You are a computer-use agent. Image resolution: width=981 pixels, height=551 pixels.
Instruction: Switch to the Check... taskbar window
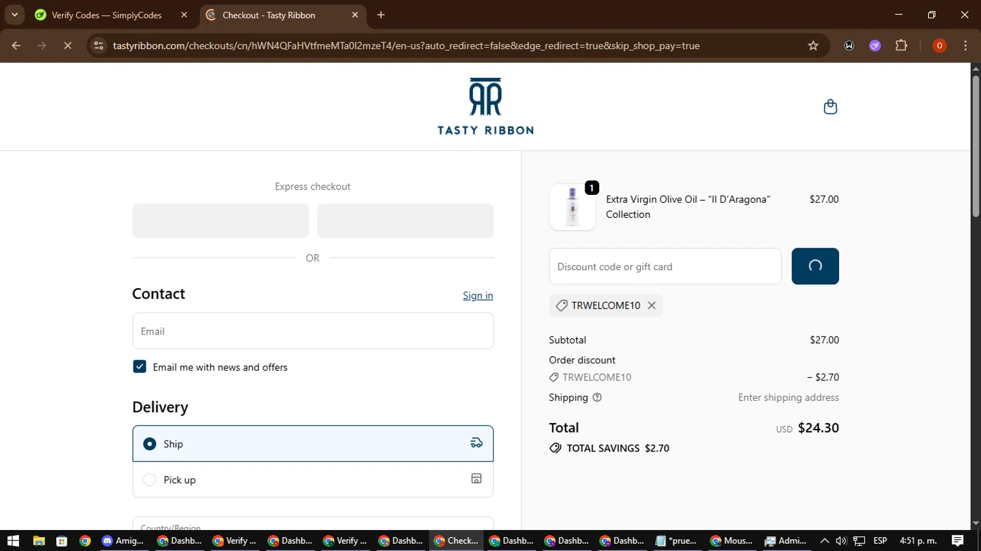[x=456, y=541]
